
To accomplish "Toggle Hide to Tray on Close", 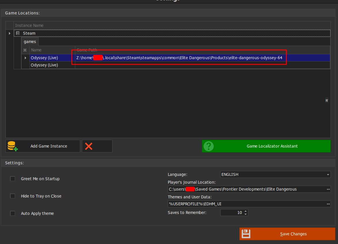I will click(13, 196).
